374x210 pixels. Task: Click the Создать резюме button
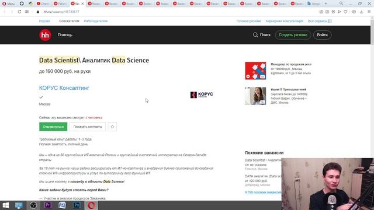[293, 35]
